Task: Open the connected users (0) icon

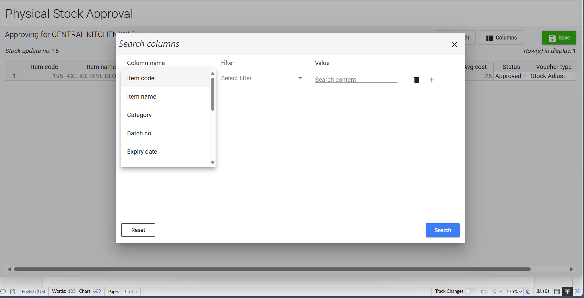Action: coord(543,291)
